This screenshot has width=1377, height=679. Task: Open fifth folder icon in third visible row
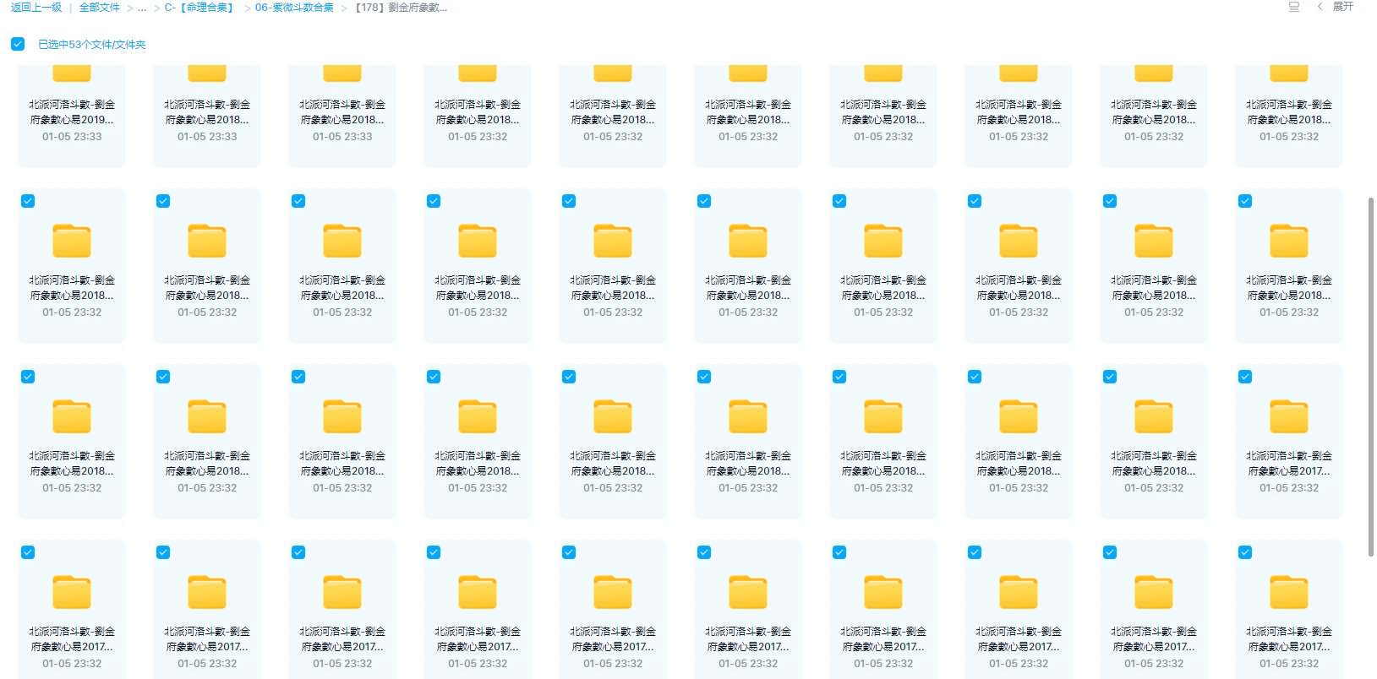click(x=613, y=417)
